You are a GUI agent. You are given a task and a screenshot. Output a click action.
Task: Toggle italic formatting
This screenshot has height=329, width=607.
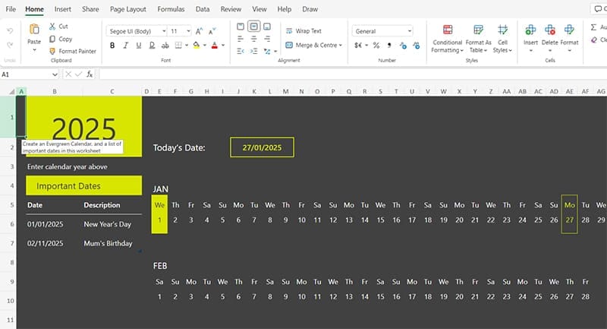coord(125,46)
